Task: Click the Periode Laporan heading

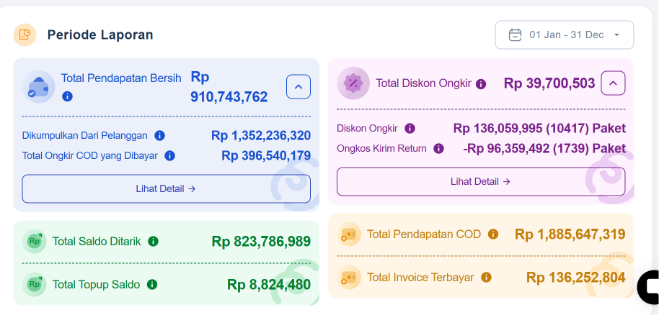Action: coord(100,35)
